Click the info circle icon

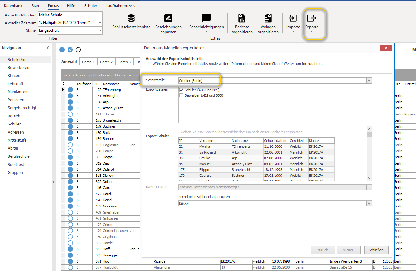click(x=78, y=50)
